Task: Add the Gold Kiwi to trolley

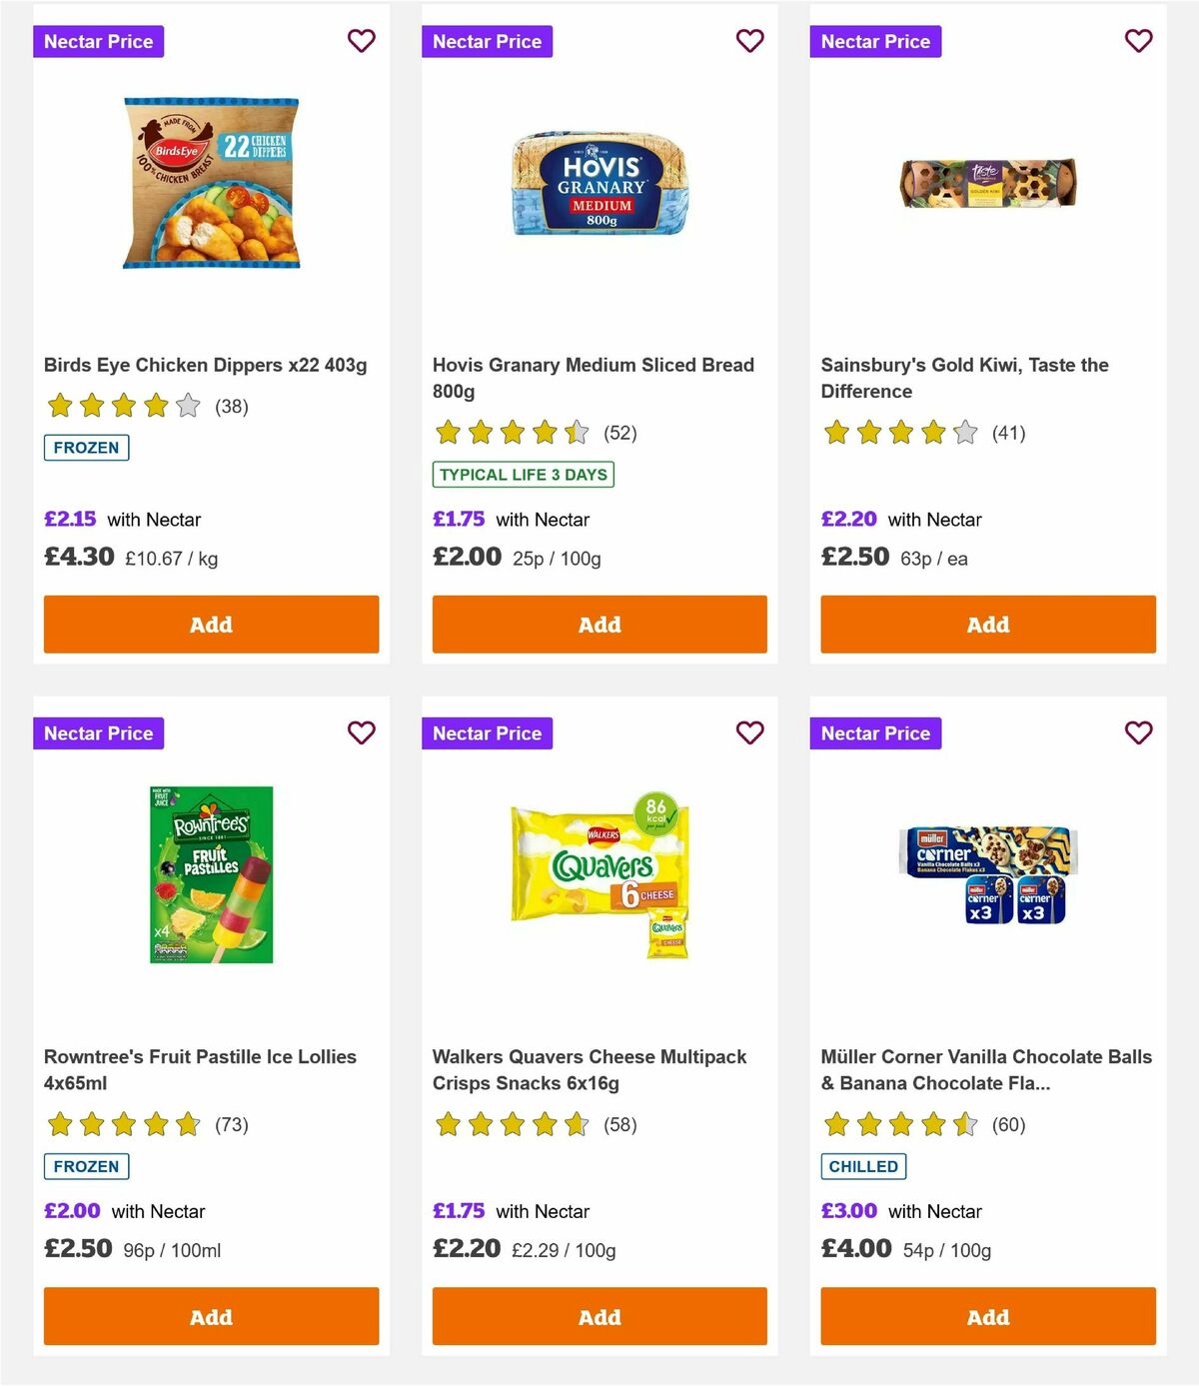Action: [987, 624]
